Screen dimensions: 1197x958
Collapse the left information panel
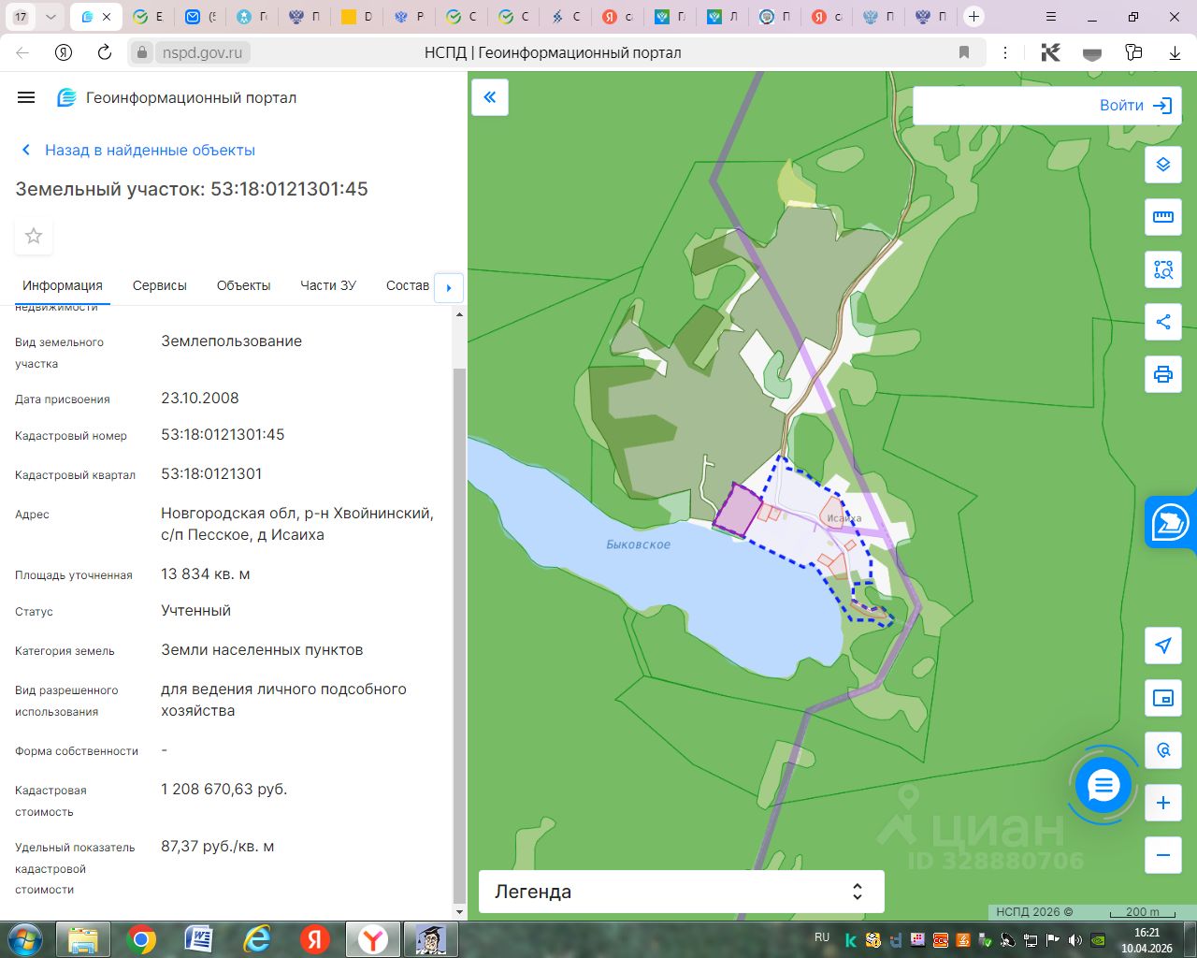[x=490, y=97]
